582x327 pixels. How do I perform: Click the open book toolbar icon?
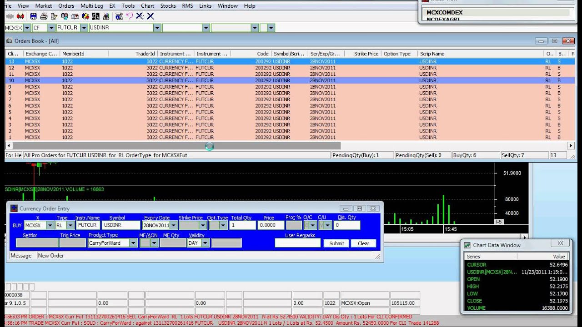(75, 16)
